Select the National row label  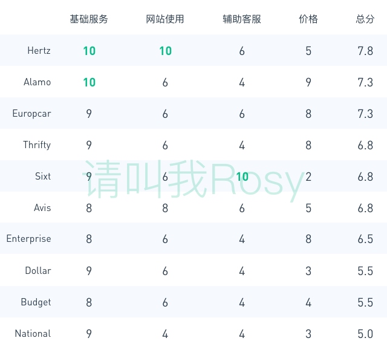pos(33,334)
